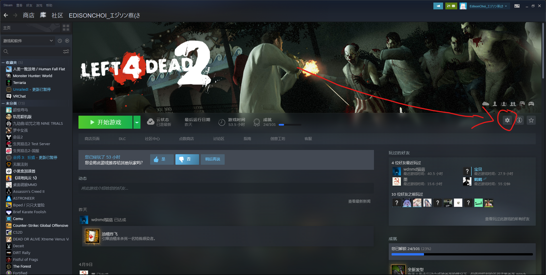This screenshot has width=546, height=275.
Task: Open the play button dropdown arrow
Action: coord(137,122)
